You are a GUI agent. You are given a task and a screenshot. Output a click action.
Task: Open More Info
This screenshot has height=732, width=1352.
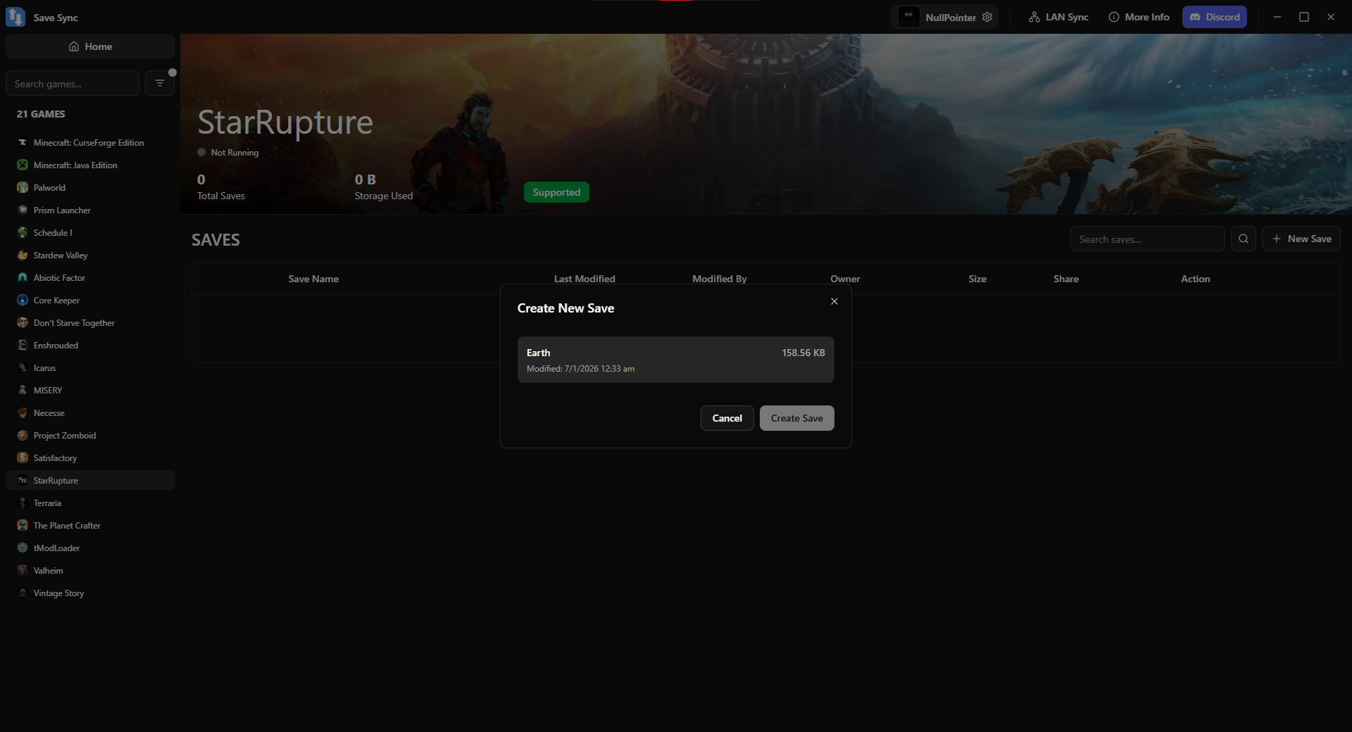1139,17
